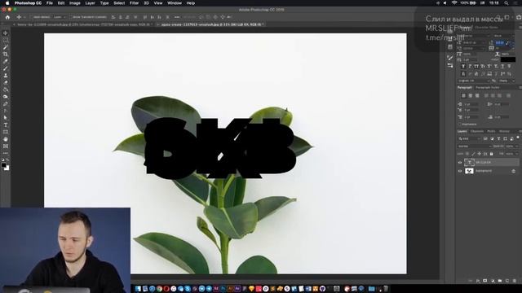Click the add layer mask icon
Viewport: 522px width, 293px height.
(485, 281)
